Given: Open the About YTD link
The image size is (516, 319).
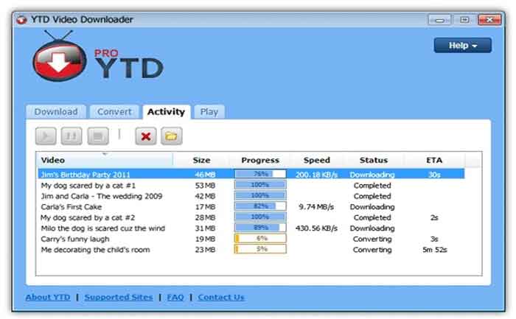Looking at the screenshot, I should [x=48, y=298].
